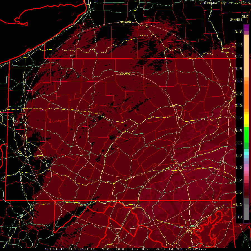Select the 2.6 legend value
The height and width of the screenshot is (251, 251).
[x=238, y=143]
